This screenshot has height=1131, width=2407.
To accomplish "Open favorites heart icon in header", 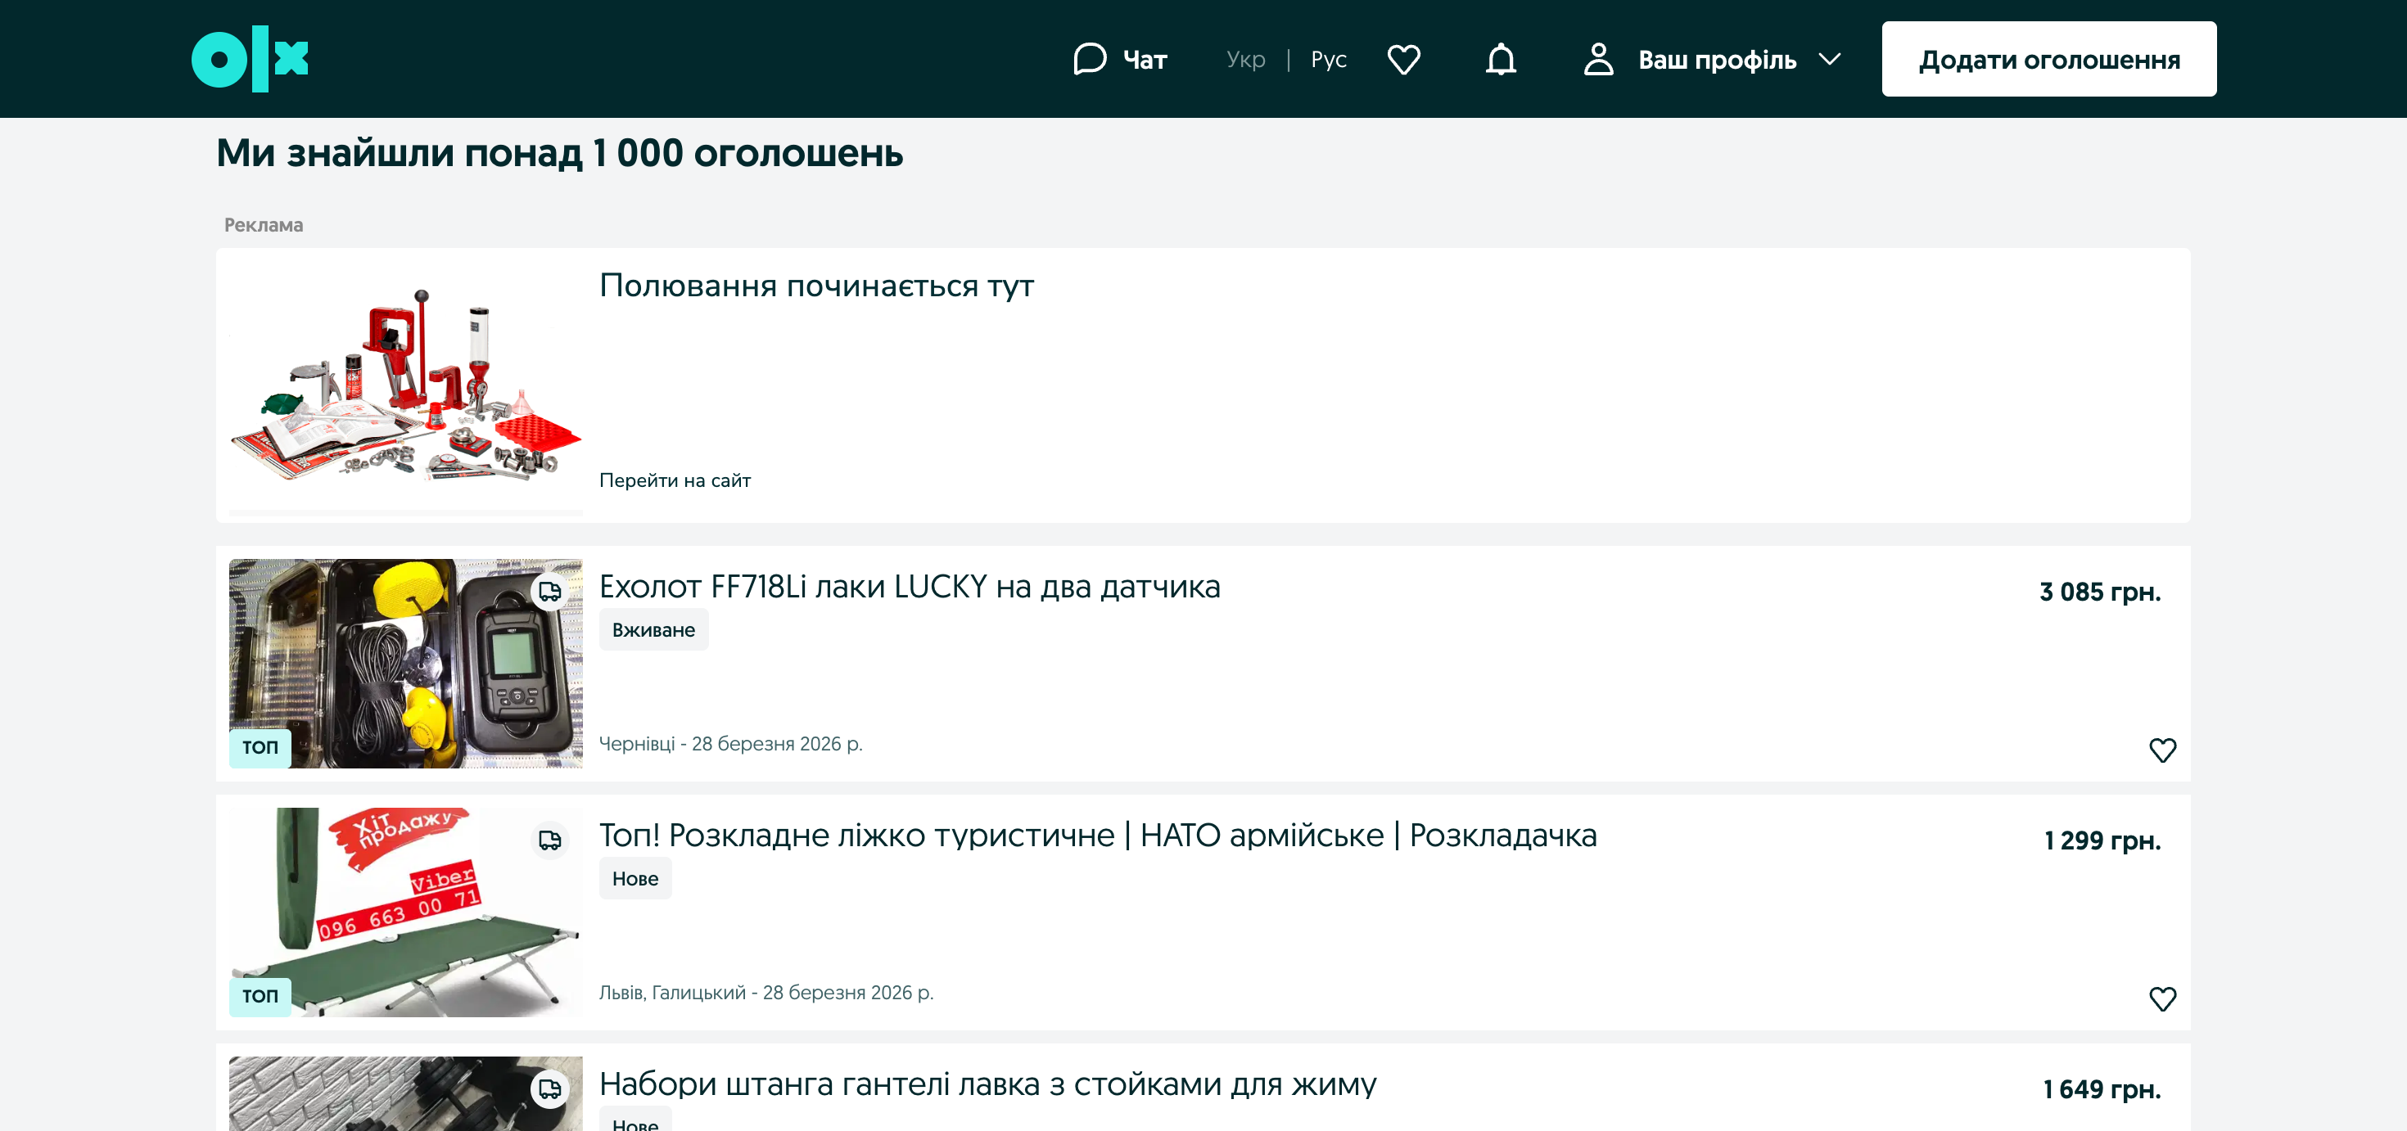I will (x=1403, y=59).
